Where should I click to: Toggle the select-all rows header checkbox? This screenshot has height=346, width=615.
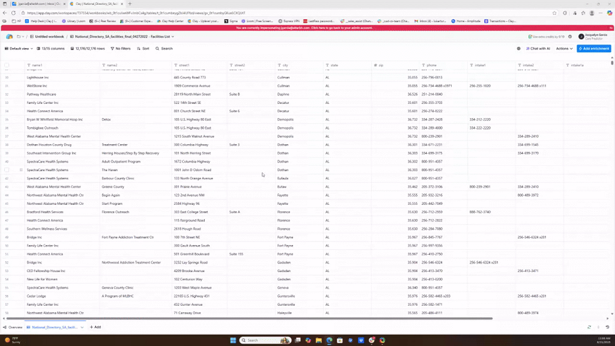7,65
